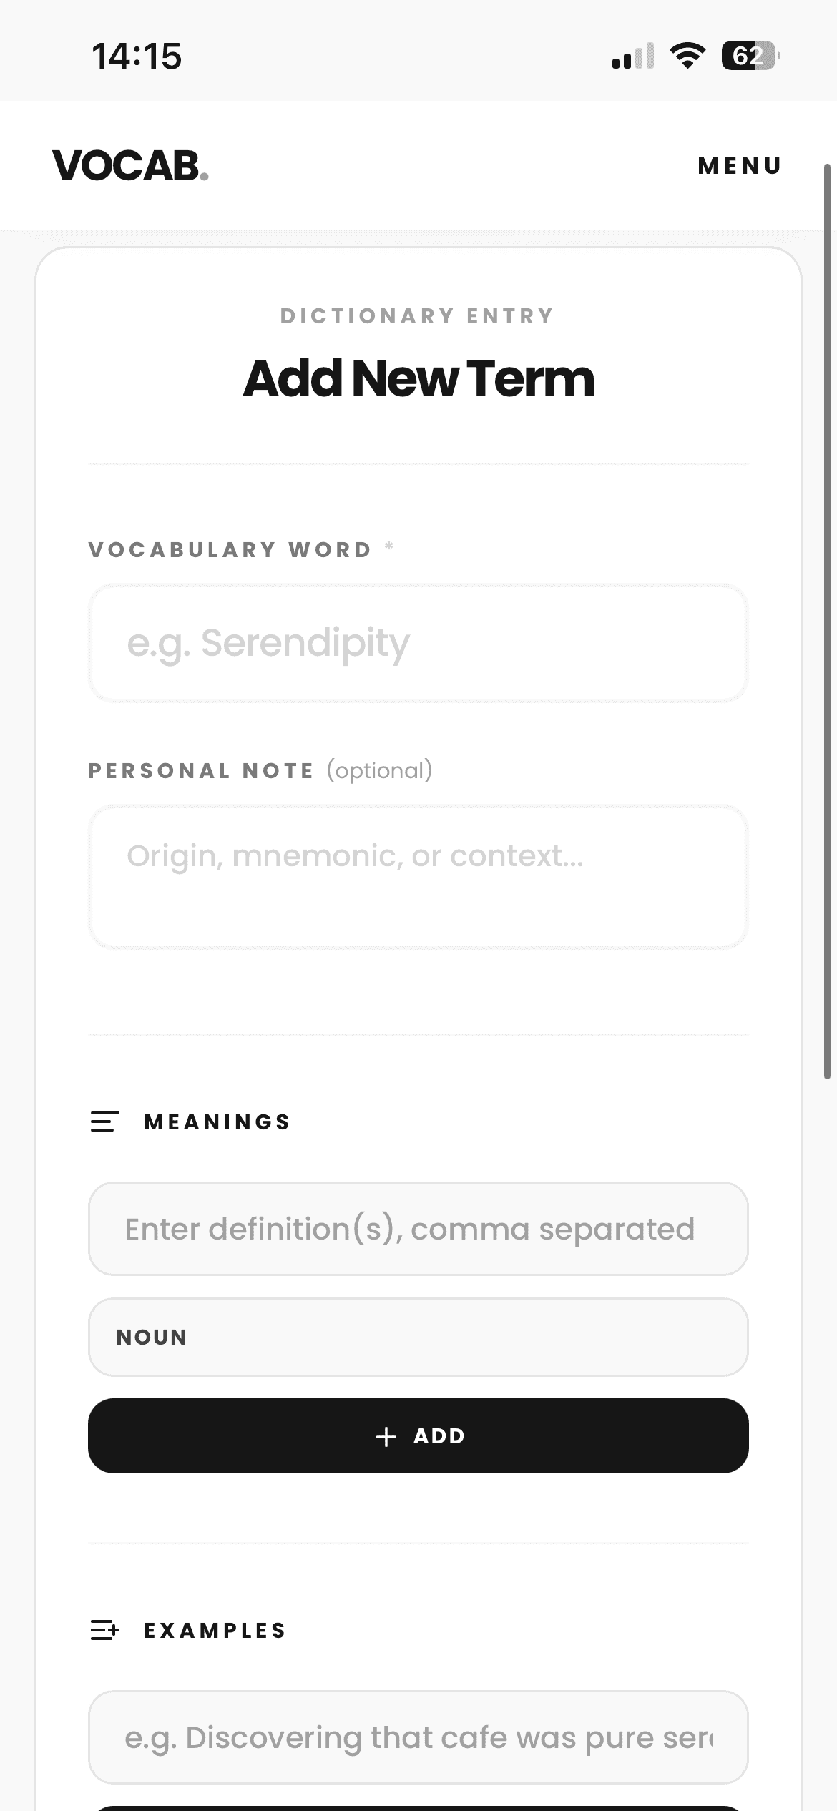This screenshot has width=837, height=1811.
Task: Tap the VOCAB. logo
Action: click(130, 166)
